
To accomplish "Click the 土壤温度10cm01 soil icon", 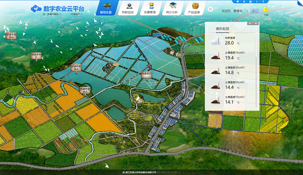I will [216, 56].
